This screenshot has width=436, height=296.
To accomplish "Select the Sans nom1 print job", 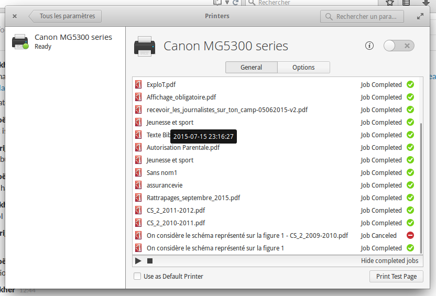I will tap(276, 172).
